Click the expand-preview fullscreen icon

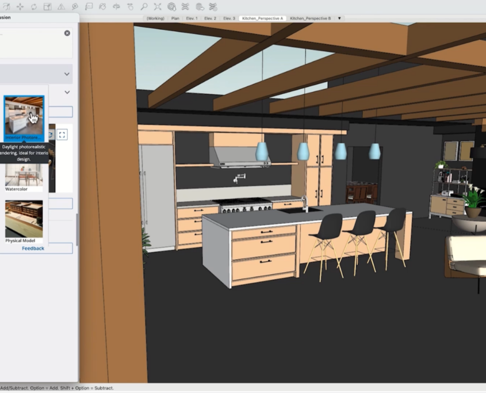tap(63, 134)
